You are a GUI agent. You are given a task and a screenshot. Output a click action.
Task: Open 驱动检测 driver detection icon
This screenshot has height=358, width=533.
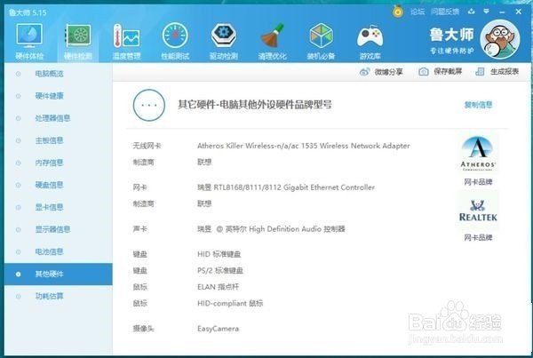click(224, 36)
